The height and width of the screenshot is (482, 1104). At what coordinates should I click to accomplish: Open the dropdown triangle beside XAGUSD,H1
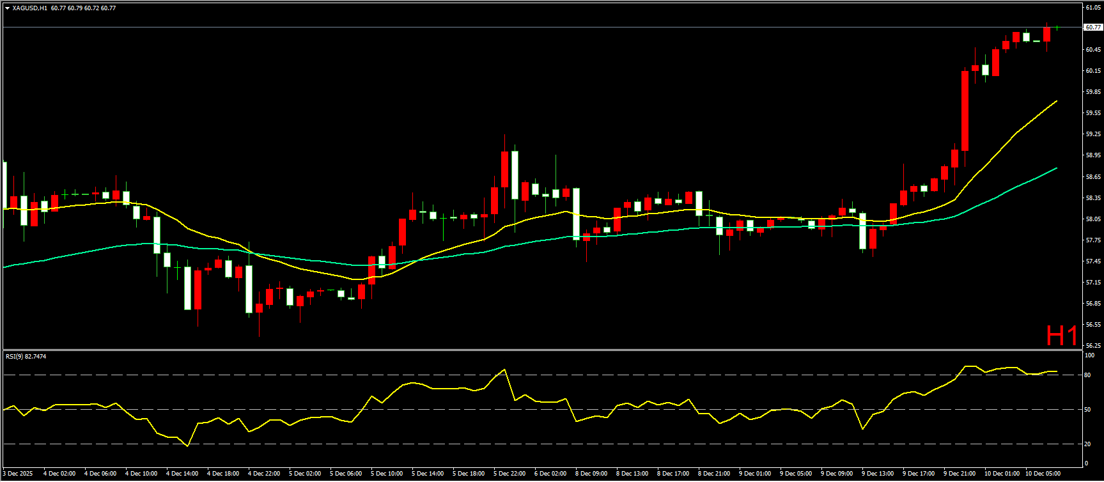pyautogui.click(x=7, y=8)
